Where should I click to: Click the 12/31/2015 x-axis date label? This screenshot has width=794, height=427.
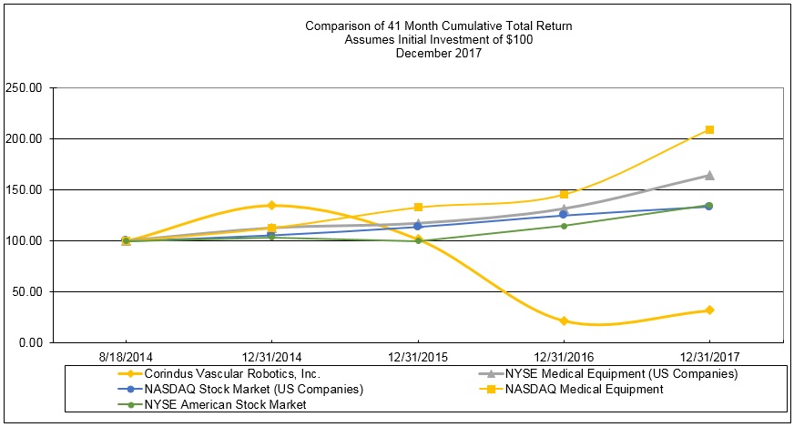pos(418,356)
